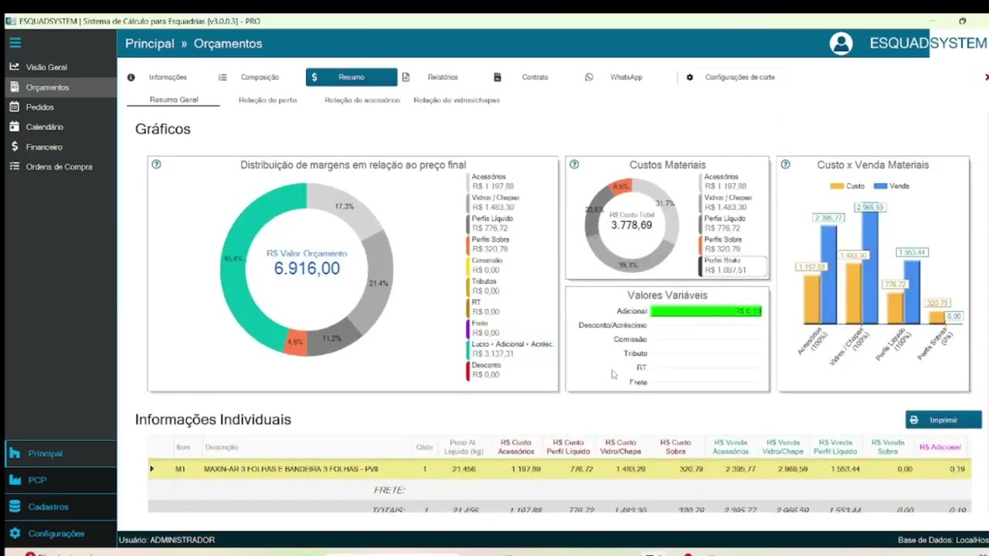
Task: Click the Imprimir button
Action: coord(943,420)
